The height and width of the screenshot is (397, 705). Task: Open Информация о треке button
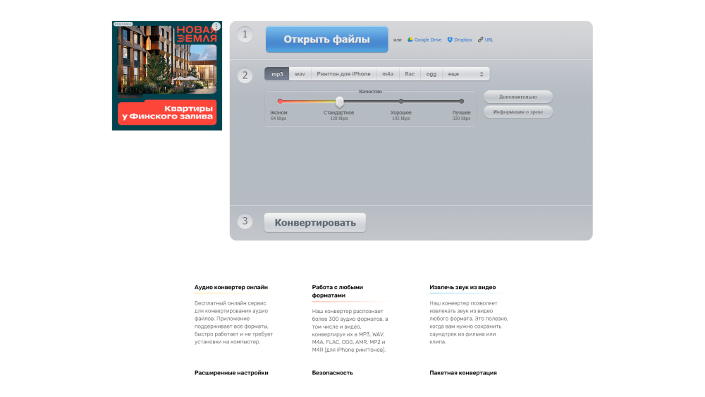click(518, 112)
